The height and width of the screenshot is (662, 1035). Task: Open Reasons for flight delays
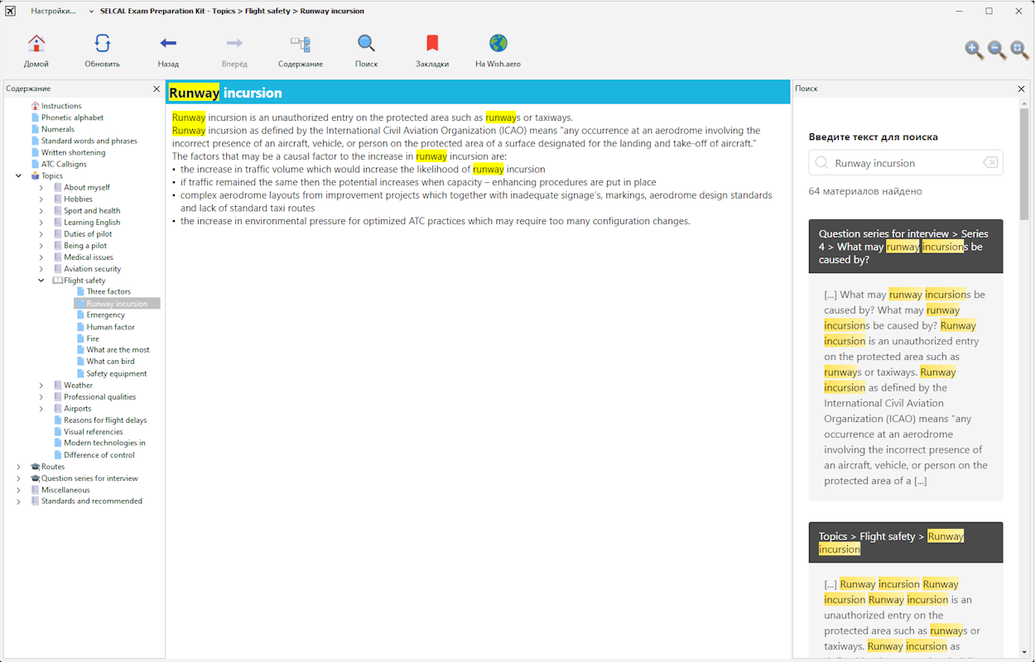coord(105,420)
